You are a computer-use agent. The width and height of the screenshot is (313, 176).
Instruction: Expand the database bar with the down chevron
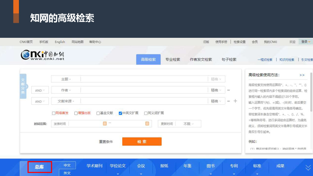tap(308, 168)
